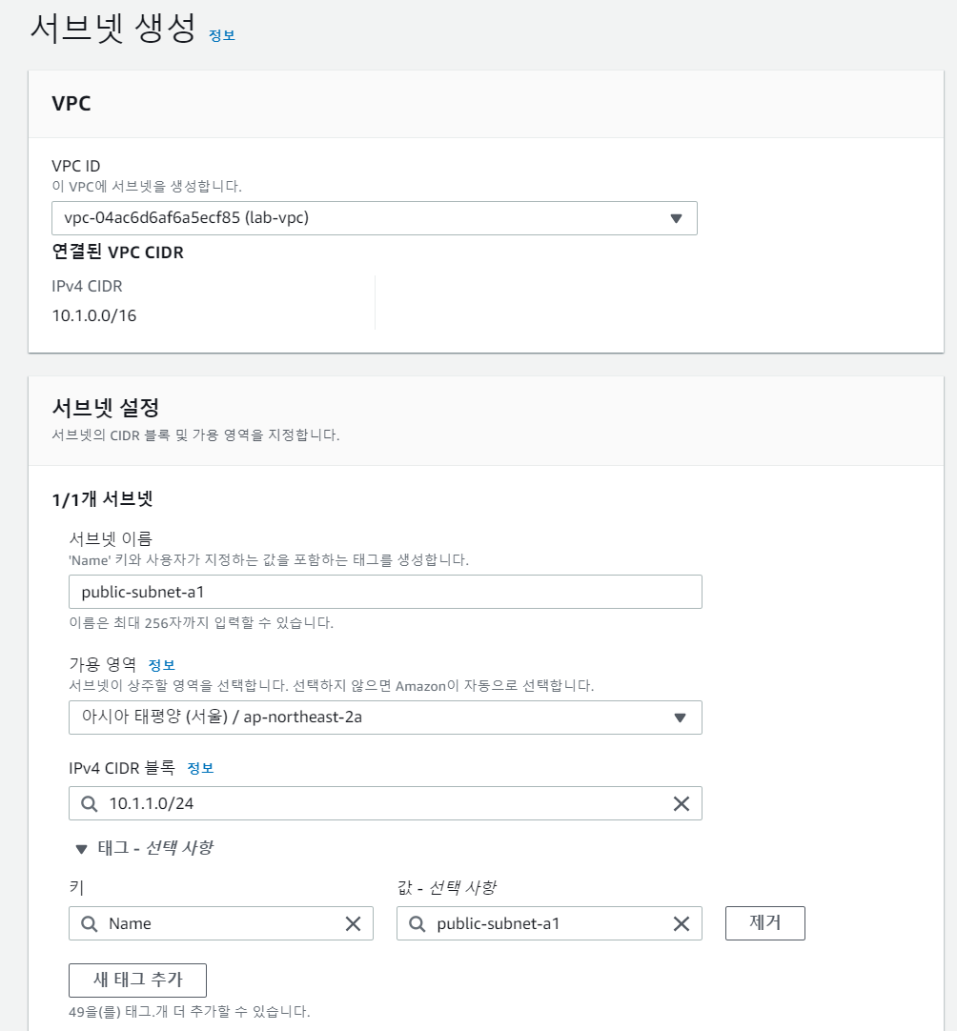Click the 새 태그 추가 button
Screen dimensions: 957x1031
pyautogui.click(x=137, y=980)
